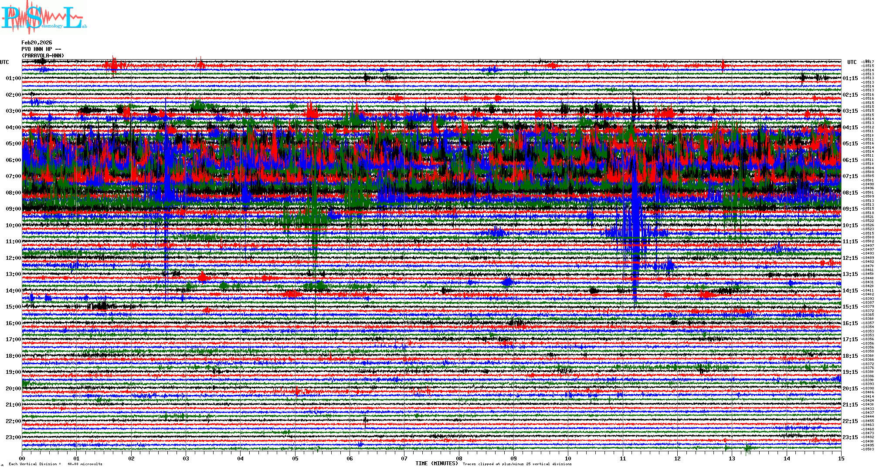Select the 23:00 hour label on left
876x470 pixels.
(x=13, y=437)
